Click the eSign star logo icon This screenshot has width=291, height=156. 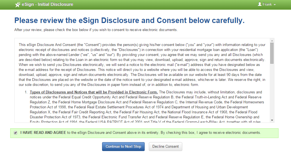tap(18, 4)
